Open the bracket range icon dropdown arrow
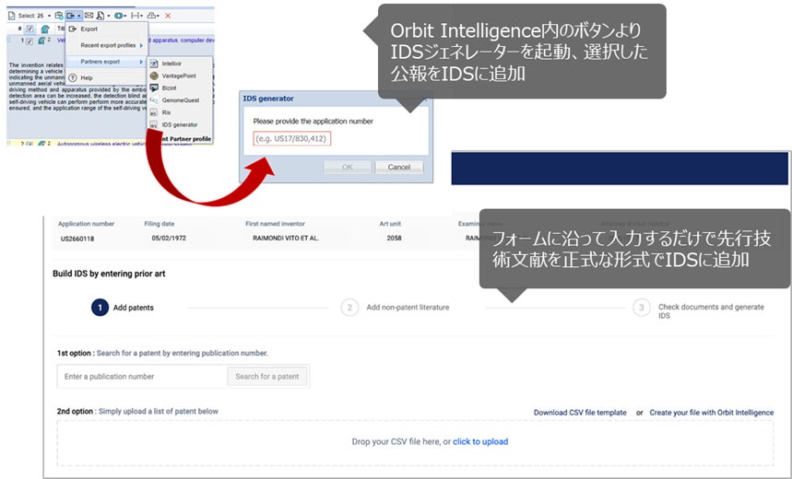Image resolution: width=792 pixels, height=479 pixels. point(142,16)
